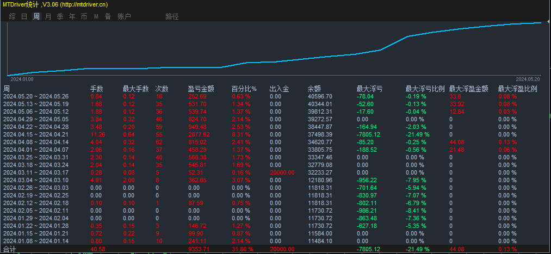
Task: Click the 合计 total row
Action: (275, 249)
